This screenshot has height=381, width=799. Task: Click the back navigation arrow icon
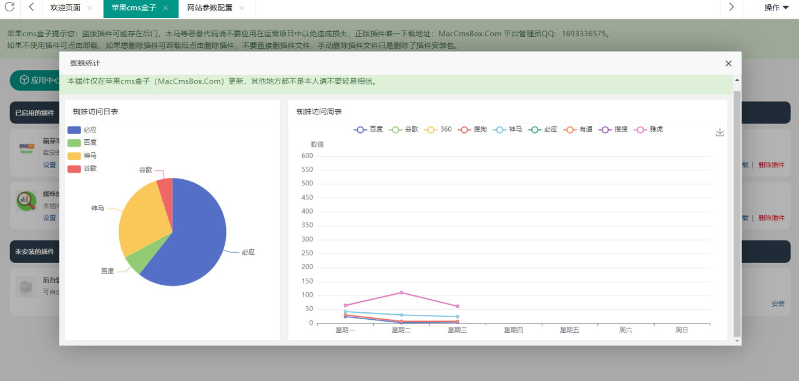29,9
